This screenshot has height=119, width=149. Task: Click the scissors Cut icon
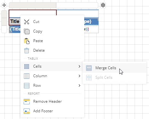tap(26, 22)
